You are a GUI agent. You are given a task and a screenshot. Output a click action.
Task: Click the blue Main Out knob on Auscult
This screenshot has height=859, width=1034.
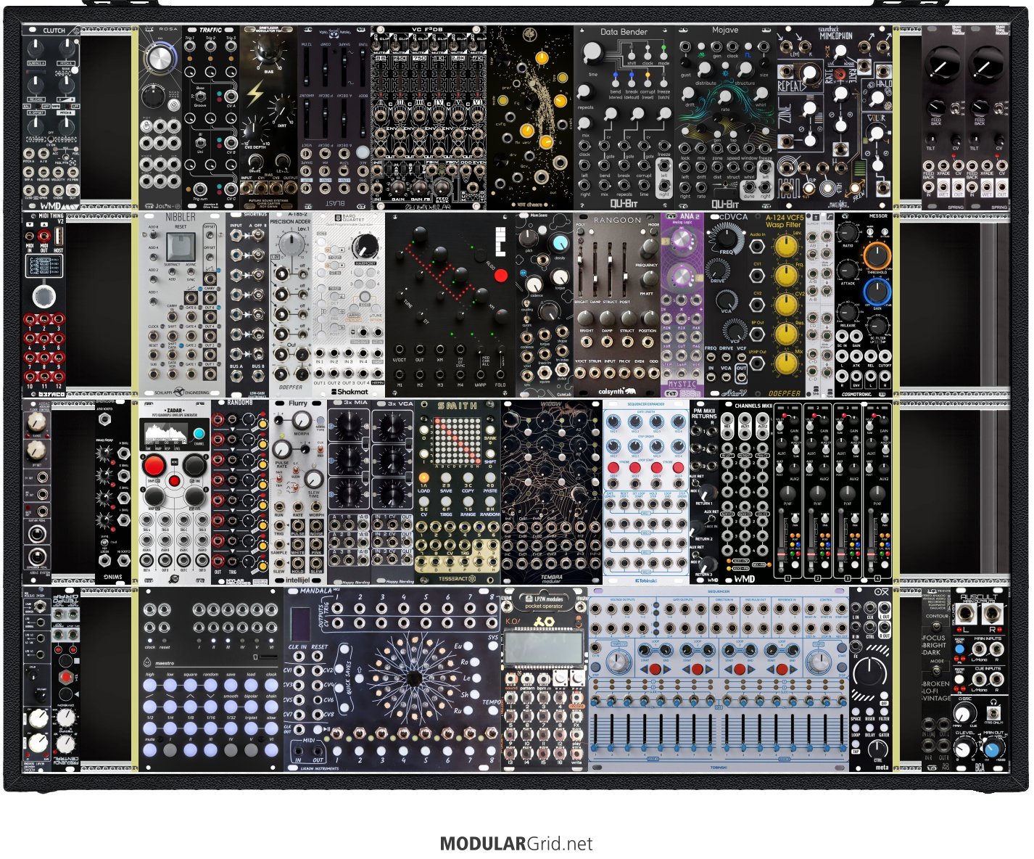[x=993, y=750]
